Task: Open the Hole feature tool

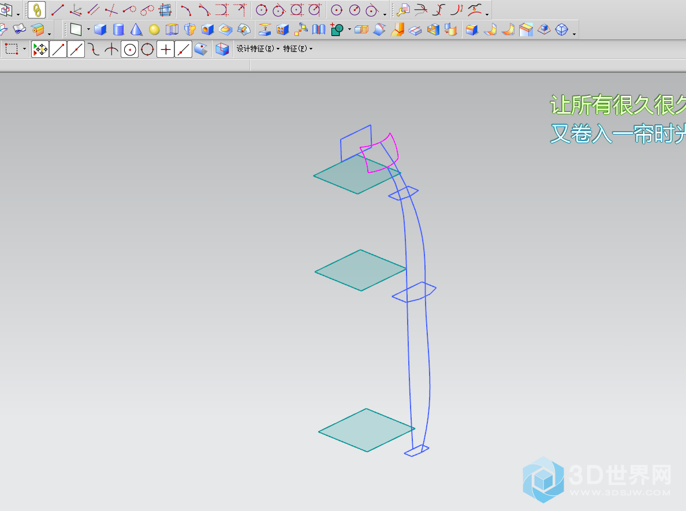Action: click(x=207, y=29)
